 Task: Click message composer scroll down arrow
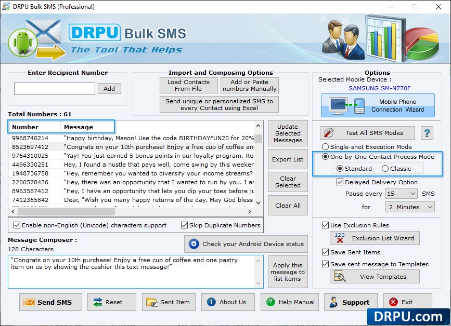[259, 283]
